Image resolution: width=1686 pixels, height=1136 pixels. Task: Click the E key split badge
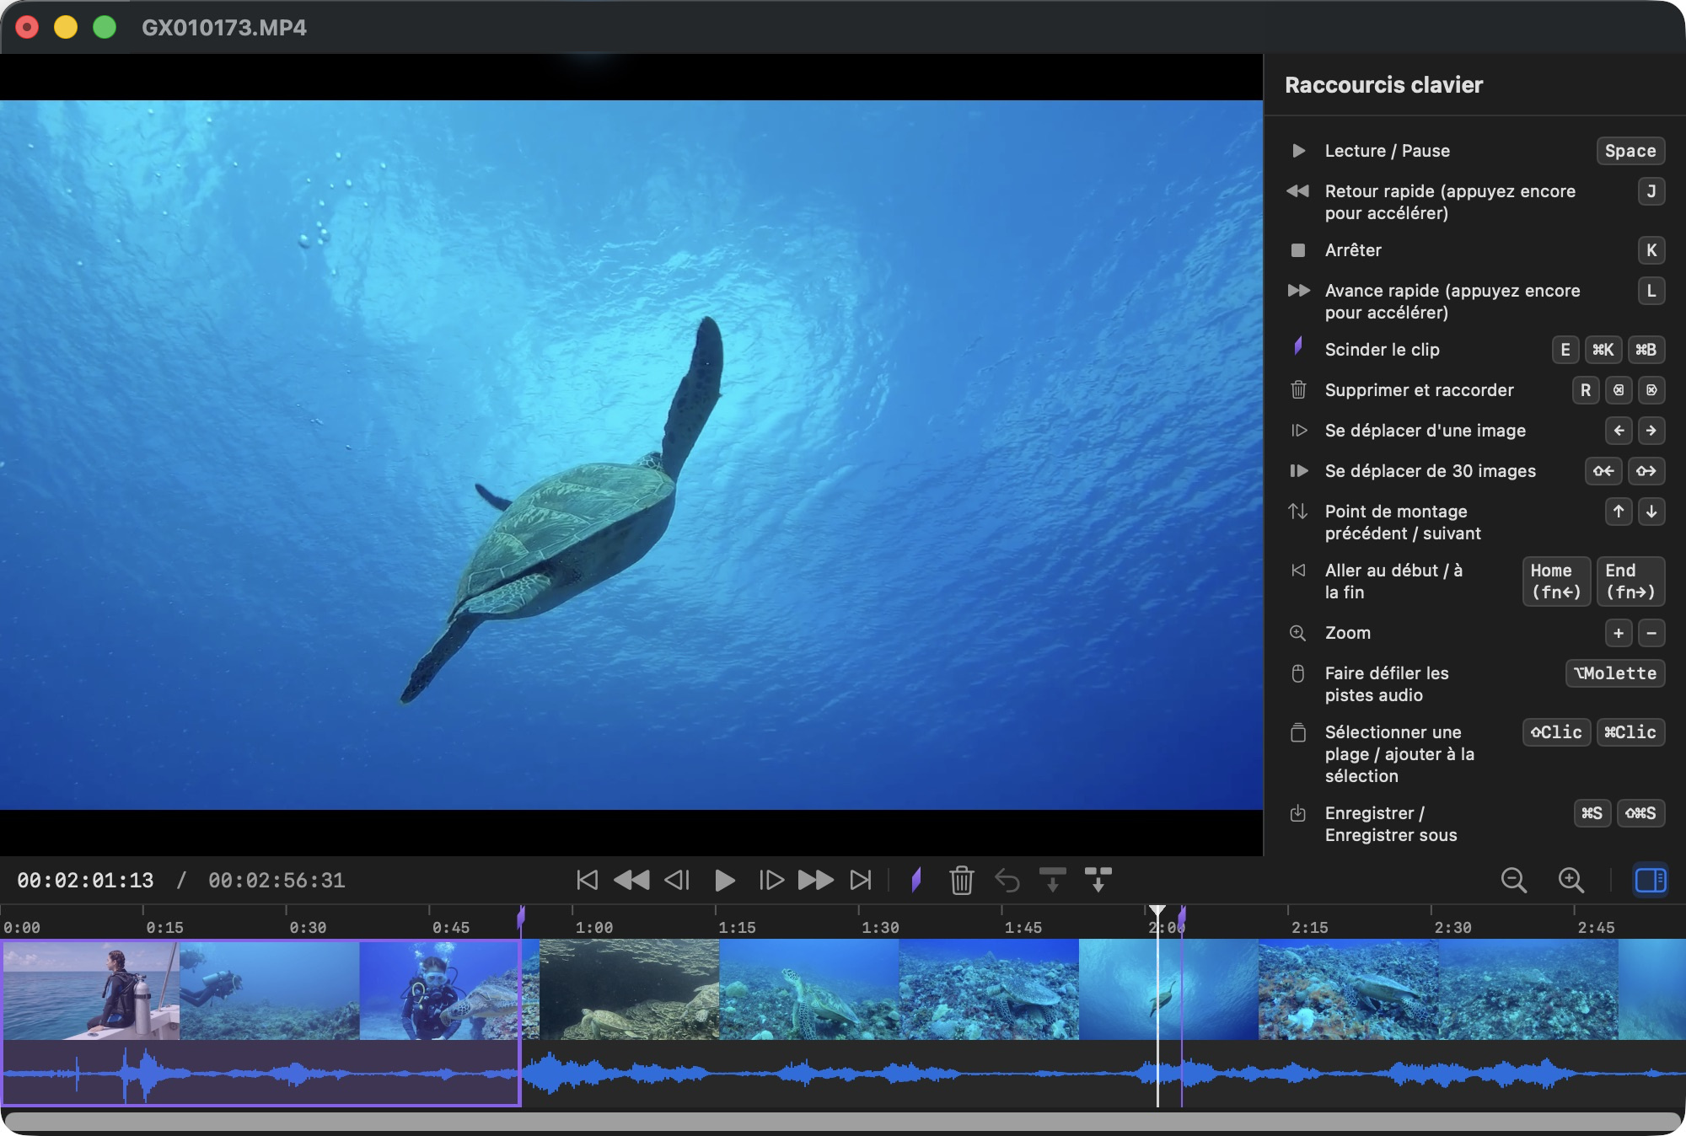click(x=1565, y=350)
